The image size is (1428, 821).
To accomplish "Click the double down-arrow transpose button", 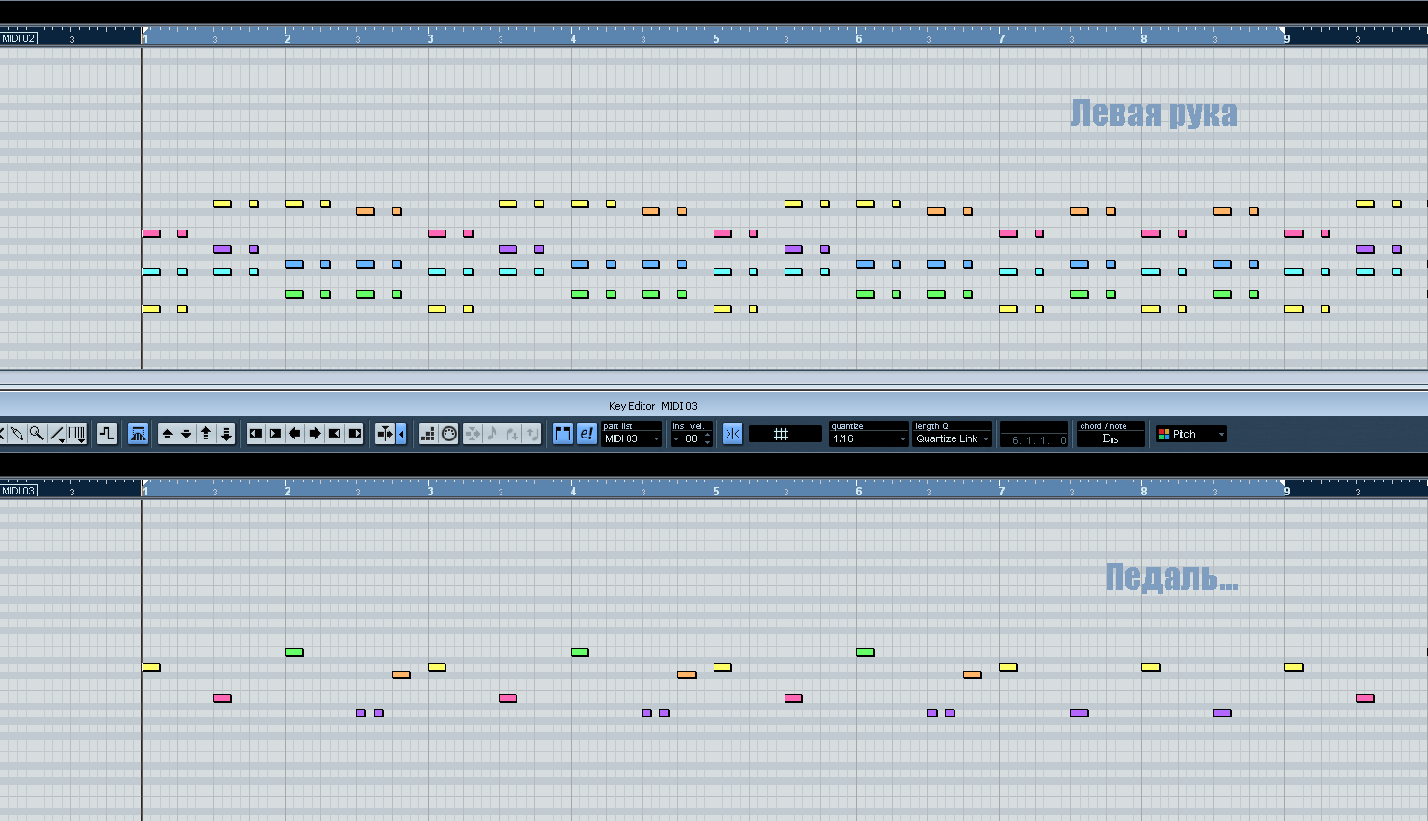I will (x=226, y=434).
